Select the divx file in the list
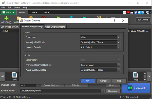This screenshot has width=152, height=99. coord(6,31)
